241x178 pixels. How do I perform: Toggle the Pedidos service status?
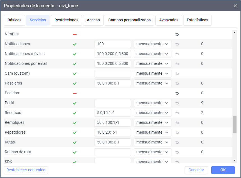75,93
